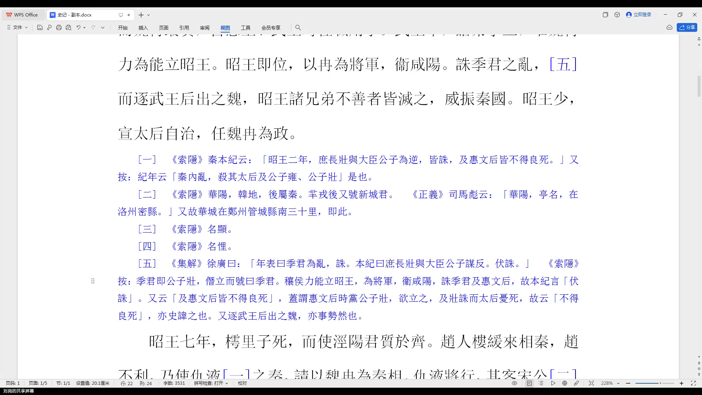702x395 pixels.
Task: Switch to outline view icon
Action: pos(541,383)
